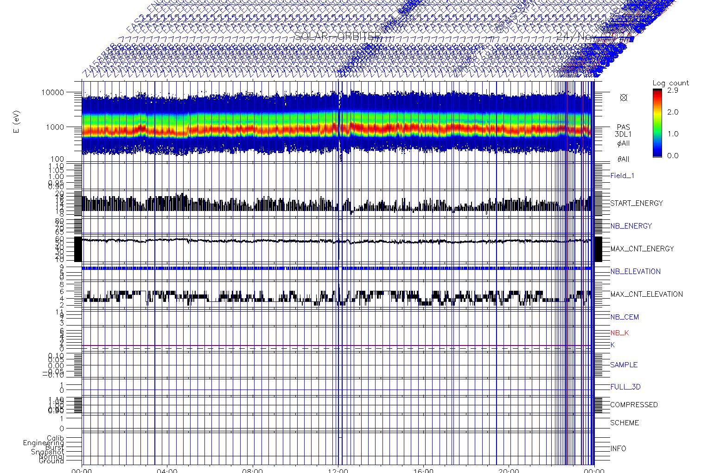Viewport: 701px width, 473px height.
Task: Click the 3DL1 panel label
Action: (624, 134)
